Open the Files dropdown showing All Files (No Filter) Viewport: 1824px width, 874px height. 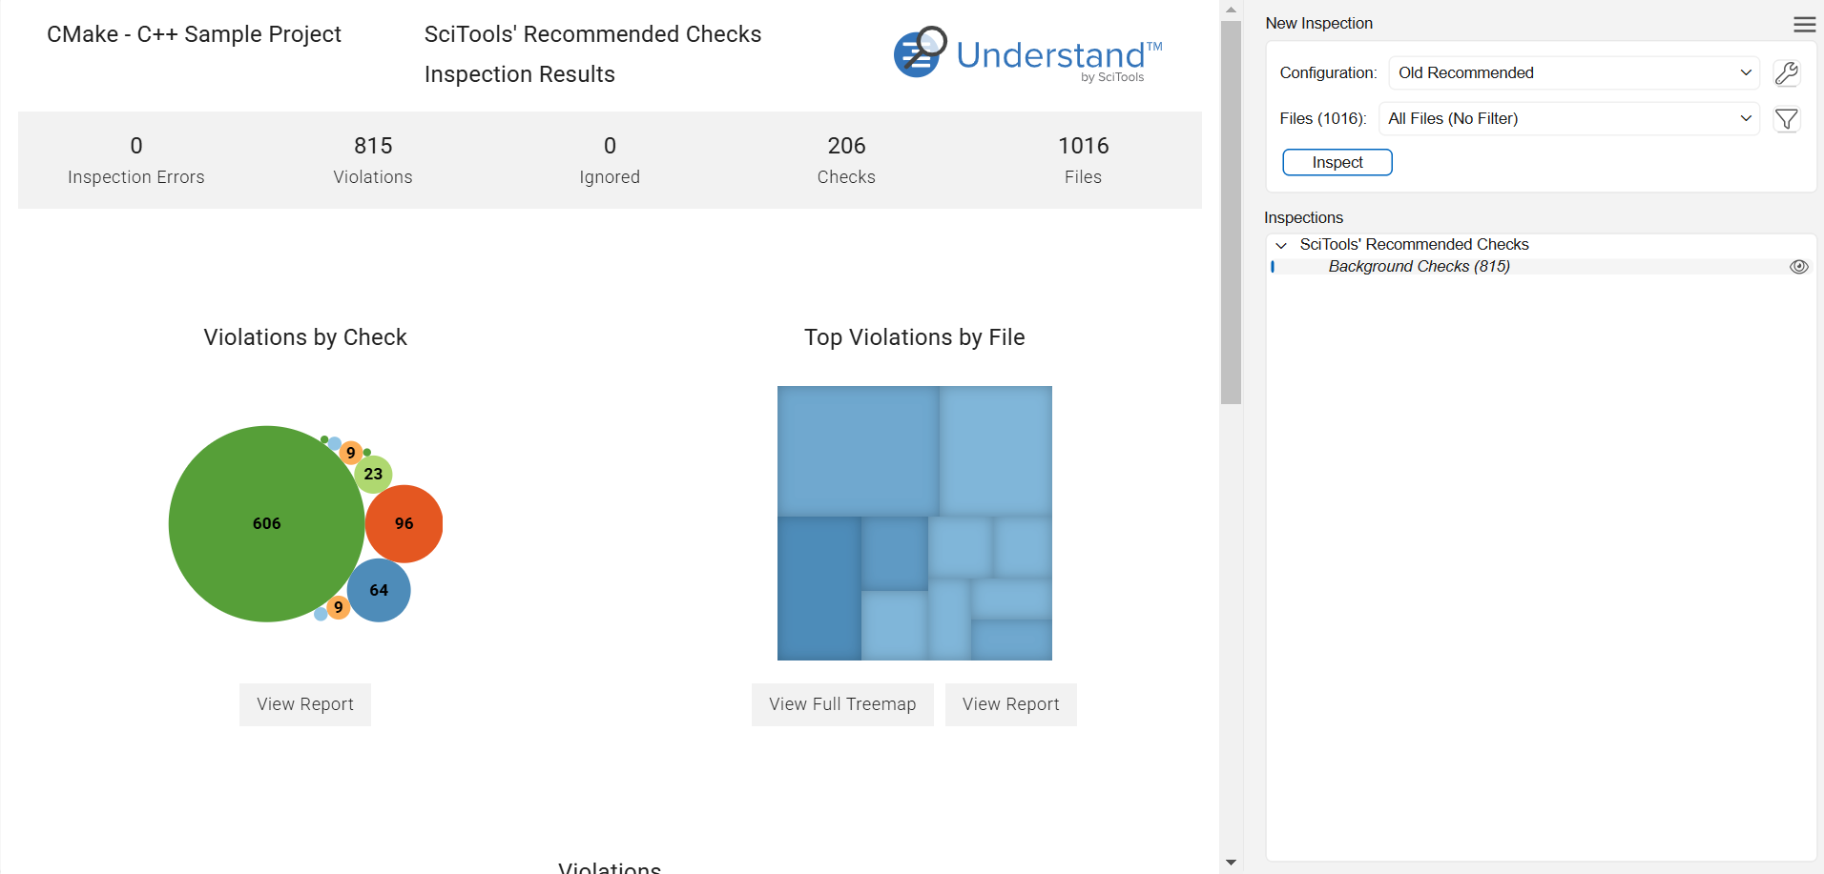[x=1568, y=119]
